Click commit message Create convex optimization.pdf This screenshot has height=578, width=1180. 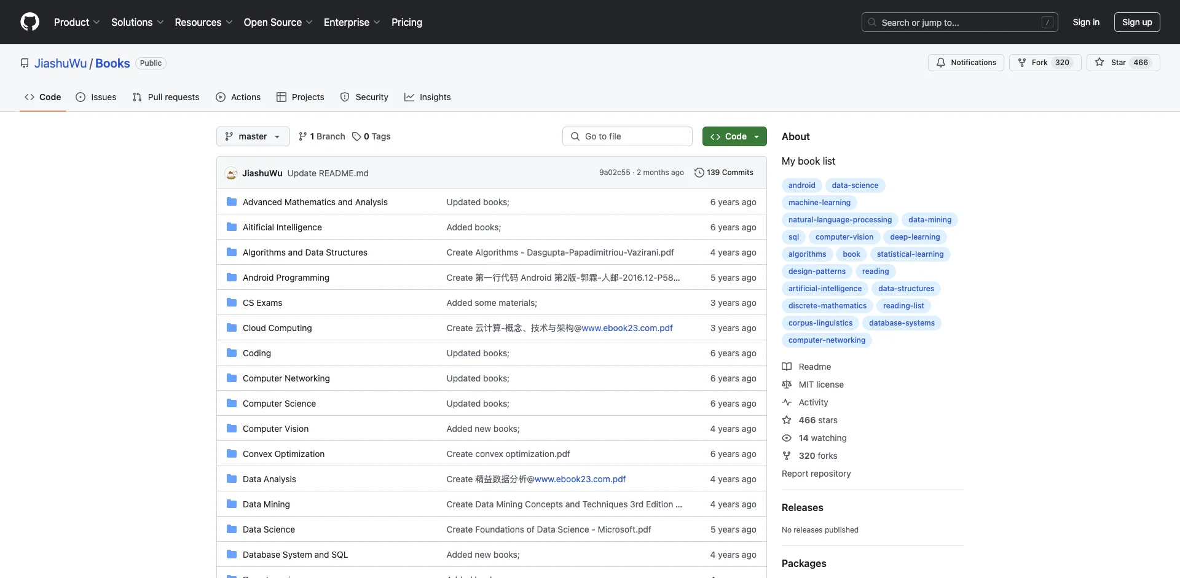tap(508, 454)
